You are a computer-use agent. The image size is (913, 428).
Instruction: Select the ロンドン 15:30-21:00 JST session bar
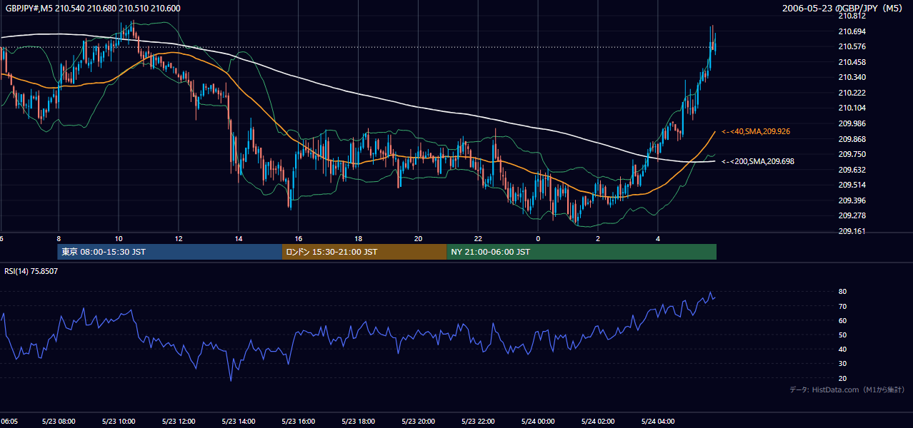tap(364, 252)
